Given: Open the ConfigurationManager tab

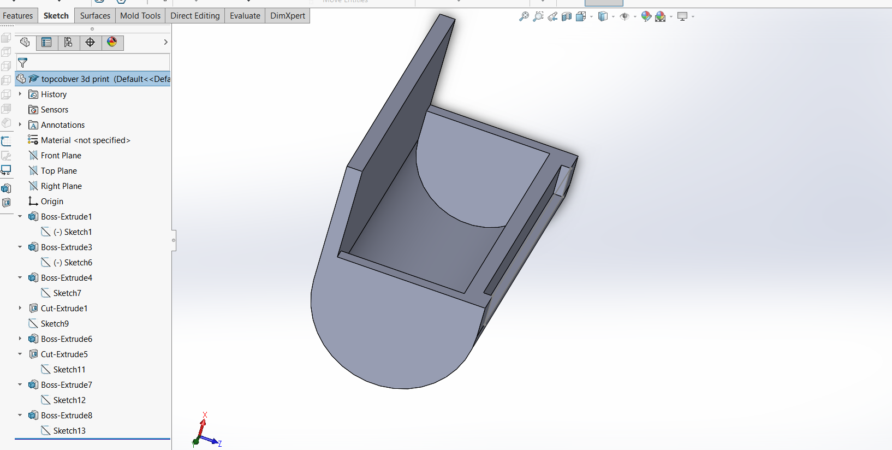Looking at the screenshot, I should [69, 42].
